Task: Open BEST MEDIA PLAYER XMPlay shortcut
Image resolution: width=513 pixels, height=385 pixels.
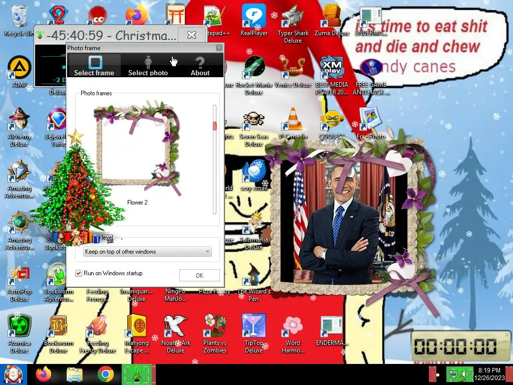Action: [x=332, y=75]
